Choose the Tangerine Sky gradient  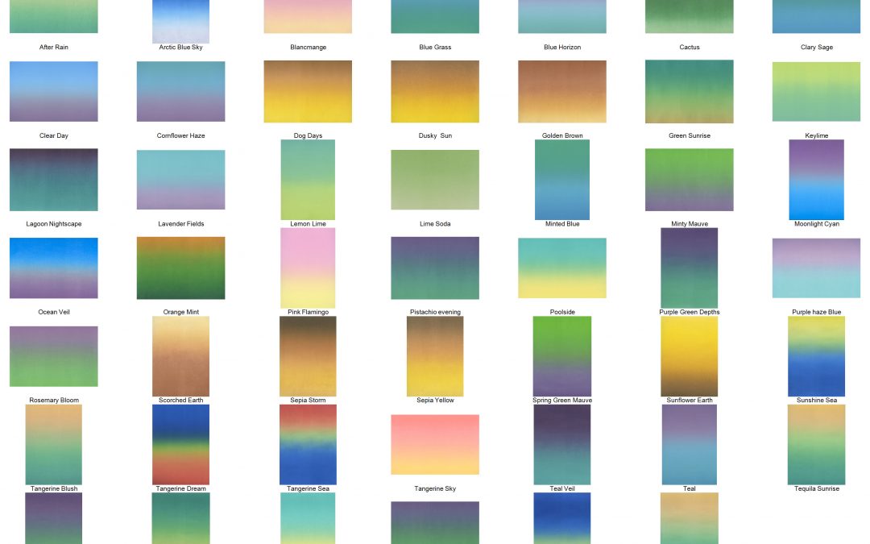point(435,444)
